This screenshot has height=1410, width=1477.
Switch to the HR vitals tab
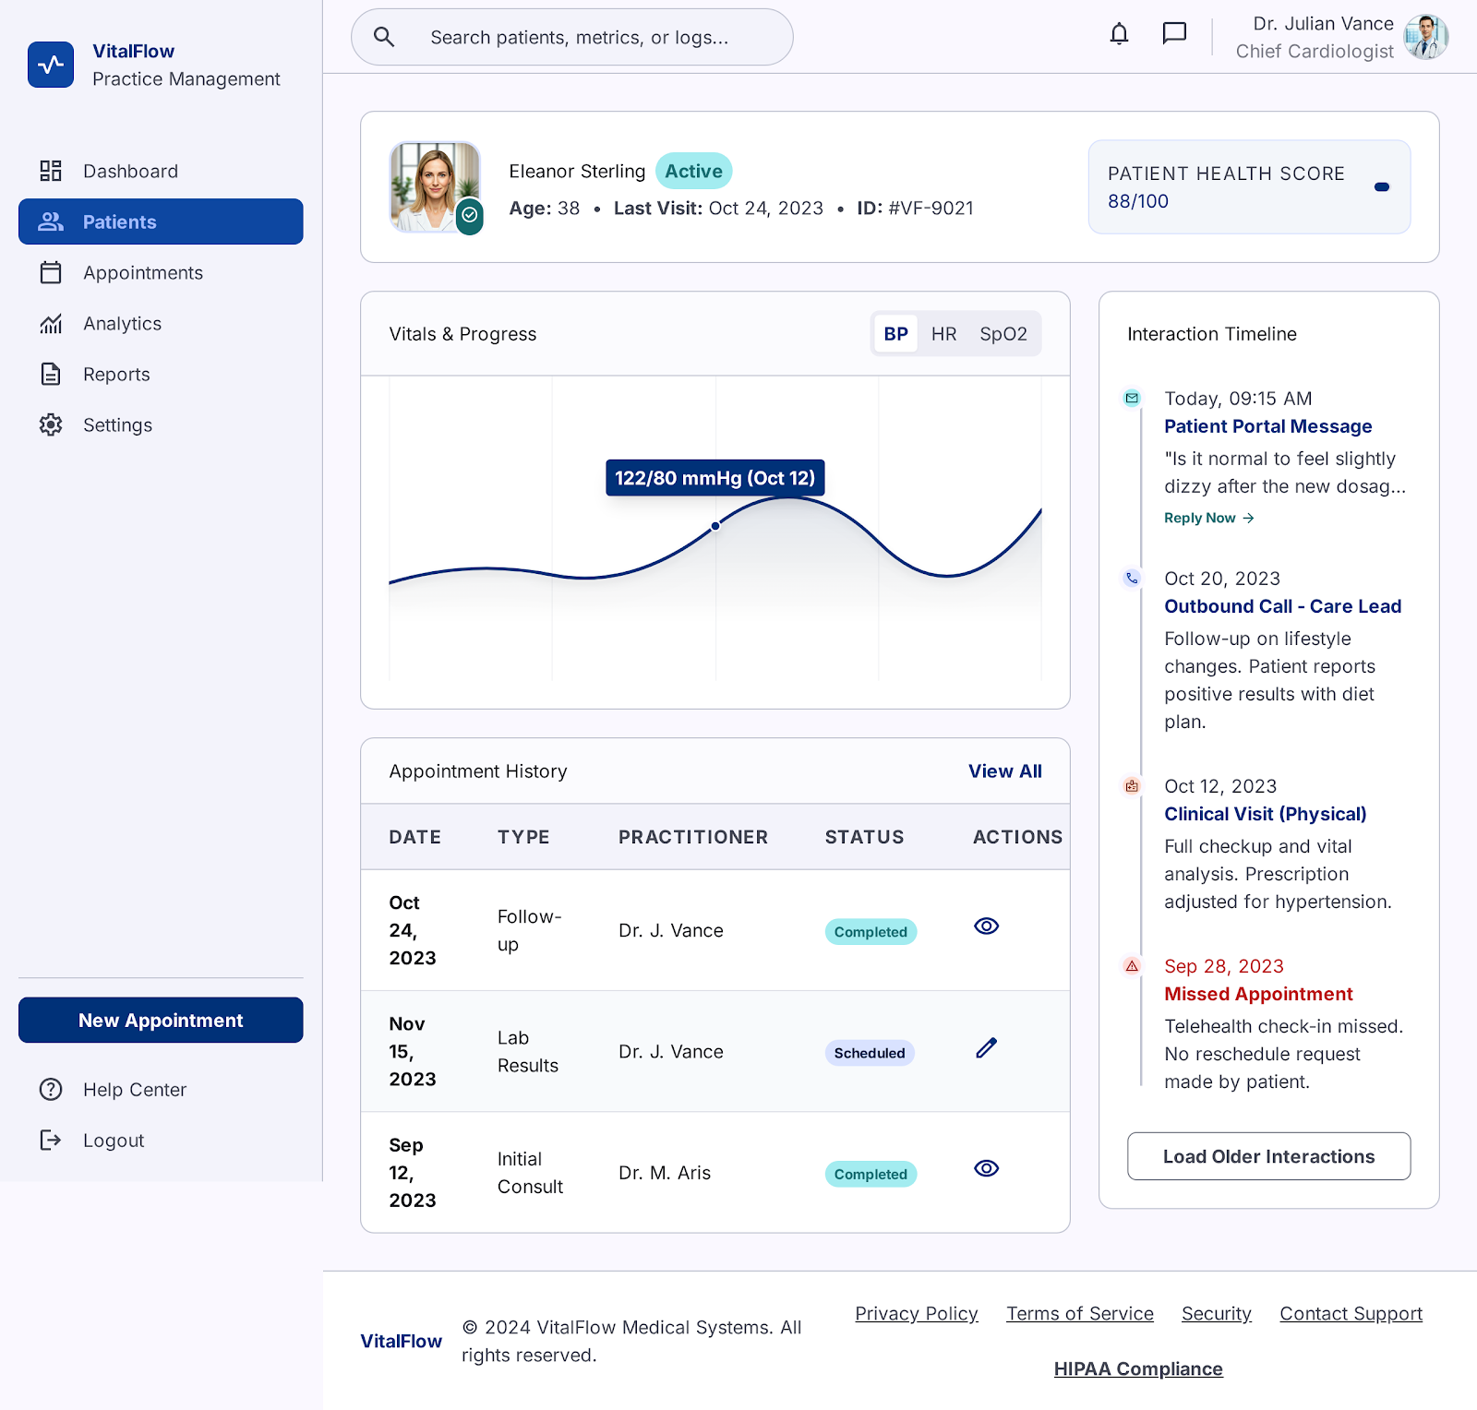click(x=943, y=334)
